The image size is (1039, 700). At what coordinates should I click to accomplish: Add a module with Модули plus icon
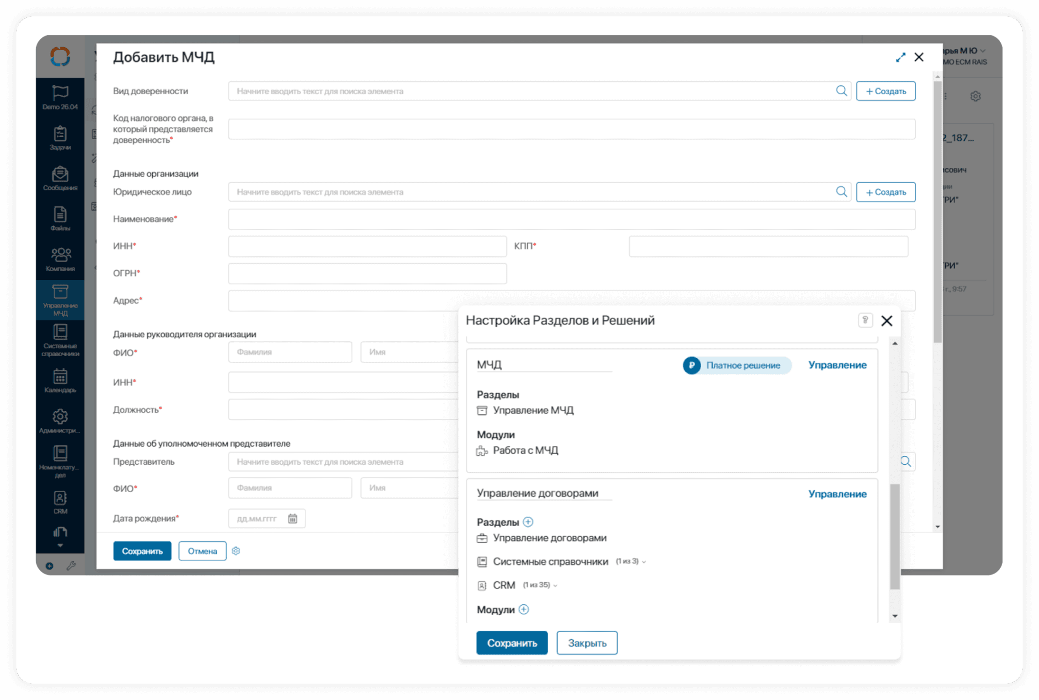click(x=524, y=609)
